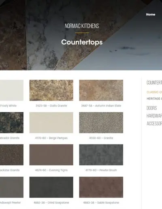
Task: Select the Frosty White swatch
Action: click(12, 90)
